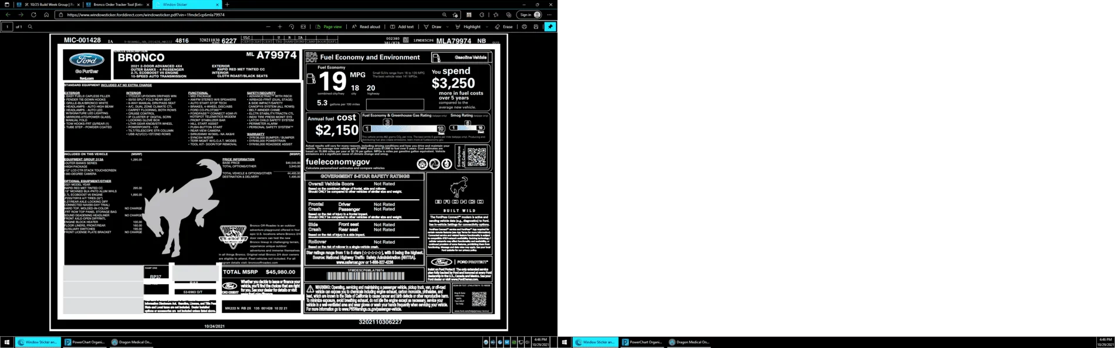Select the Erase tool
This screenshot has width=1115, height=348.
[x=504, y=26]
